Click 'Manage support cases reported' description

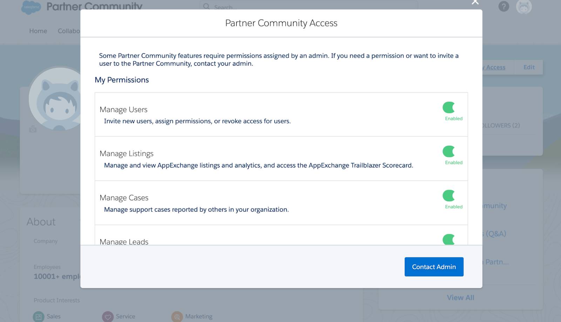pos(196,210)
